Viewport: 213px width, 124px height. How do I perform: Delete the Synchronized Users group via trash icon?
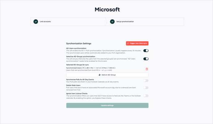147,69
